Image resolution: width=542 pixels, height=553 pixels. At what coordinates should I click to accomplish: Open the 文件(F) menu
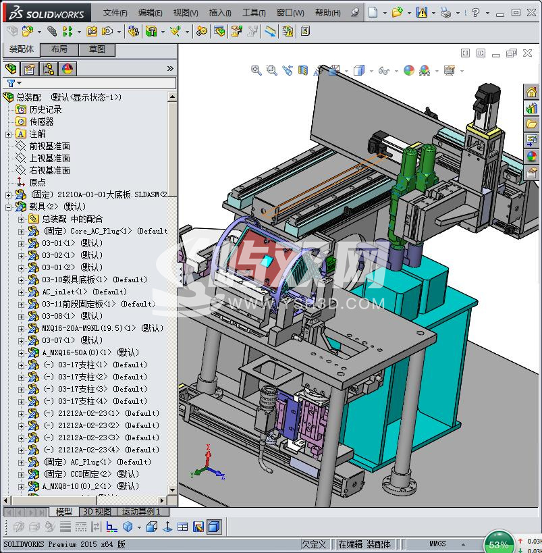point(115,13)
